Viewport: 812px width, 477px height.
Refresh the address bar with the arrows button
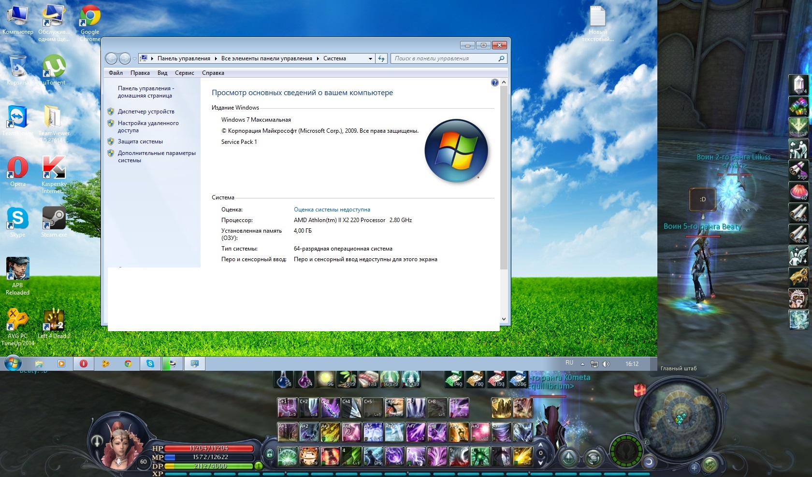click(381, 58)
